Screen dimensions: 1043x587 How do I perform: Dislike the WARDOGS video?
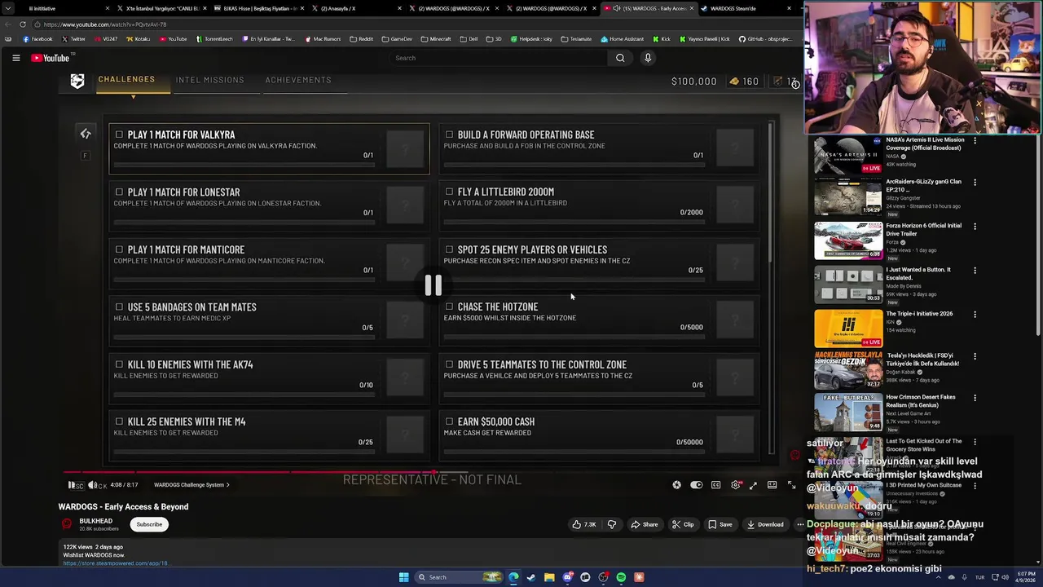[x=612, y=524]
